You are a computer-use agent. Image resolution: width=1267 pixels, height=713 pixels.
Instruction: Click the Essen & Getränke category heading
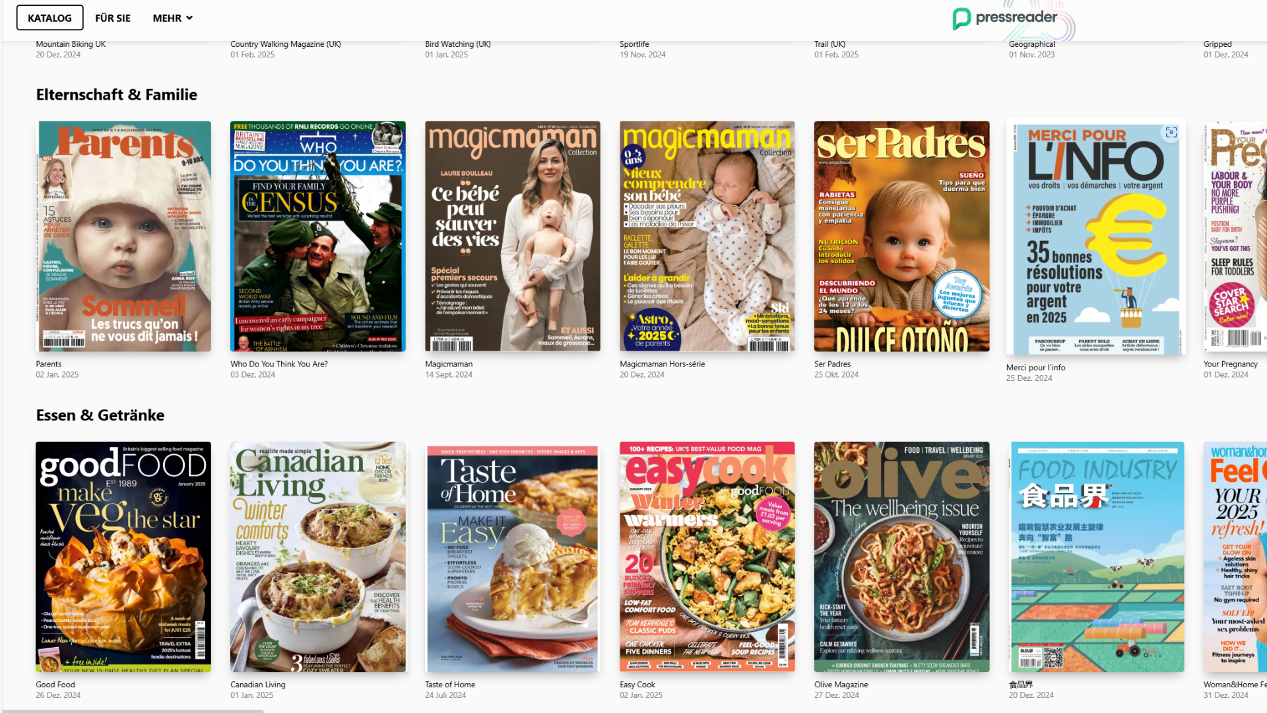[100, 415]
